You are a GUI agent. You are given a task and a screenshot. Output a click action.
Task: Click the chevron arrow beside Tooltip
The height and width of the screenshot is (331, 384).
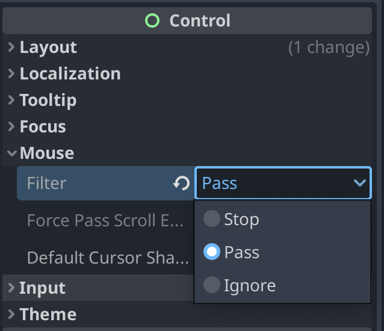[x=11, y=100]
